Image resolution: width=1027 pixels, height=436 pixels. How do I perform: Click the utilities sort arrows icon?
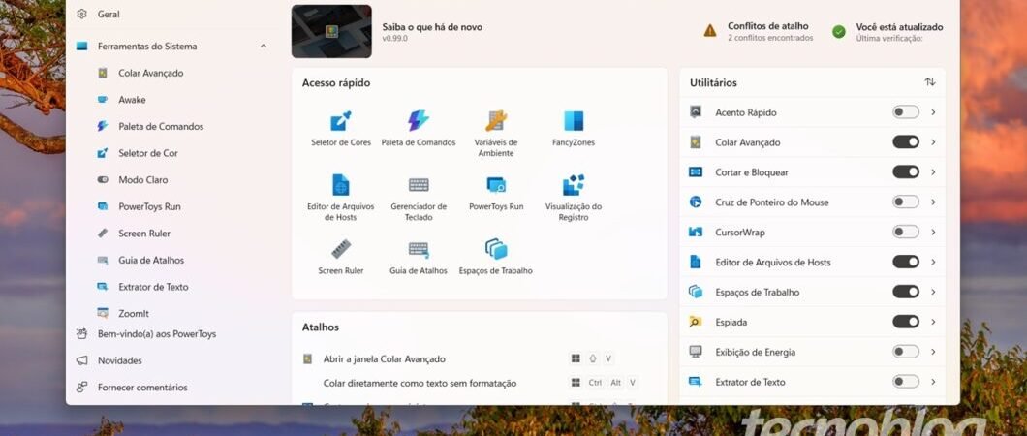(x=930, y=82)
